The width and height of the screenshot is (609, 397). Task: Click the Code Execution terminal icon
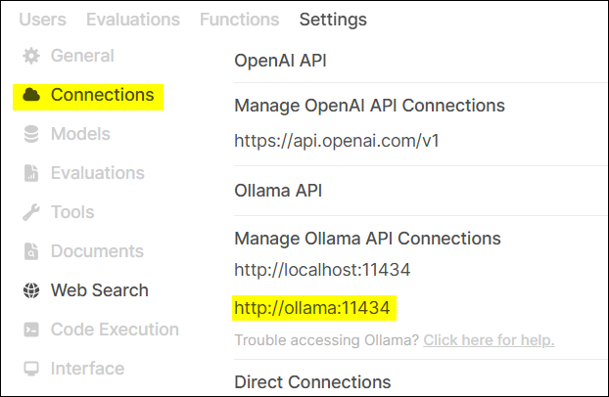pos(30,330)
